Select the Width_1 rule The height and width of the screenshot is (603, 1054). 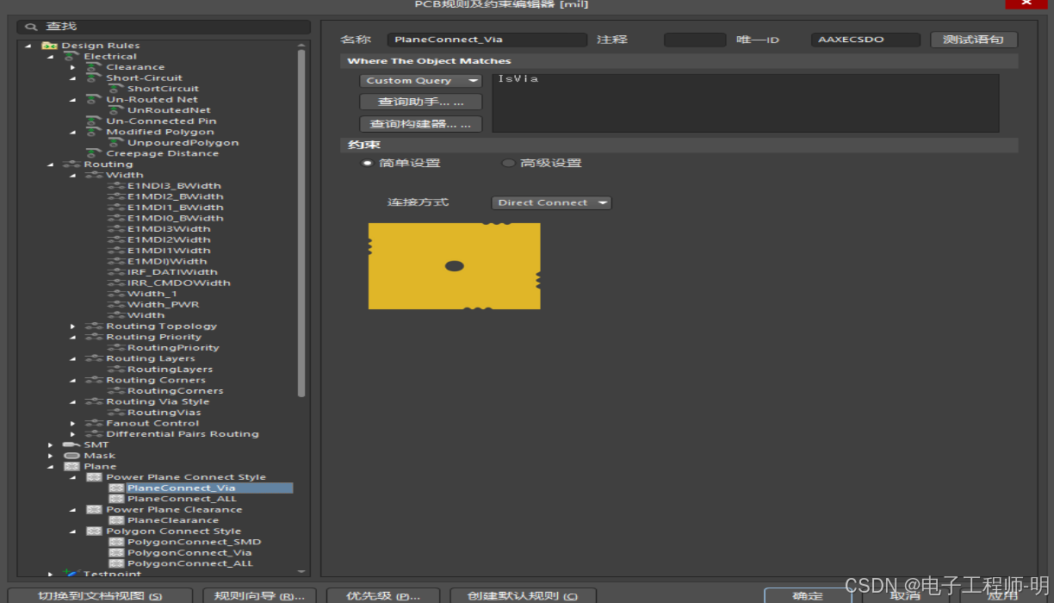coord(152,294)
